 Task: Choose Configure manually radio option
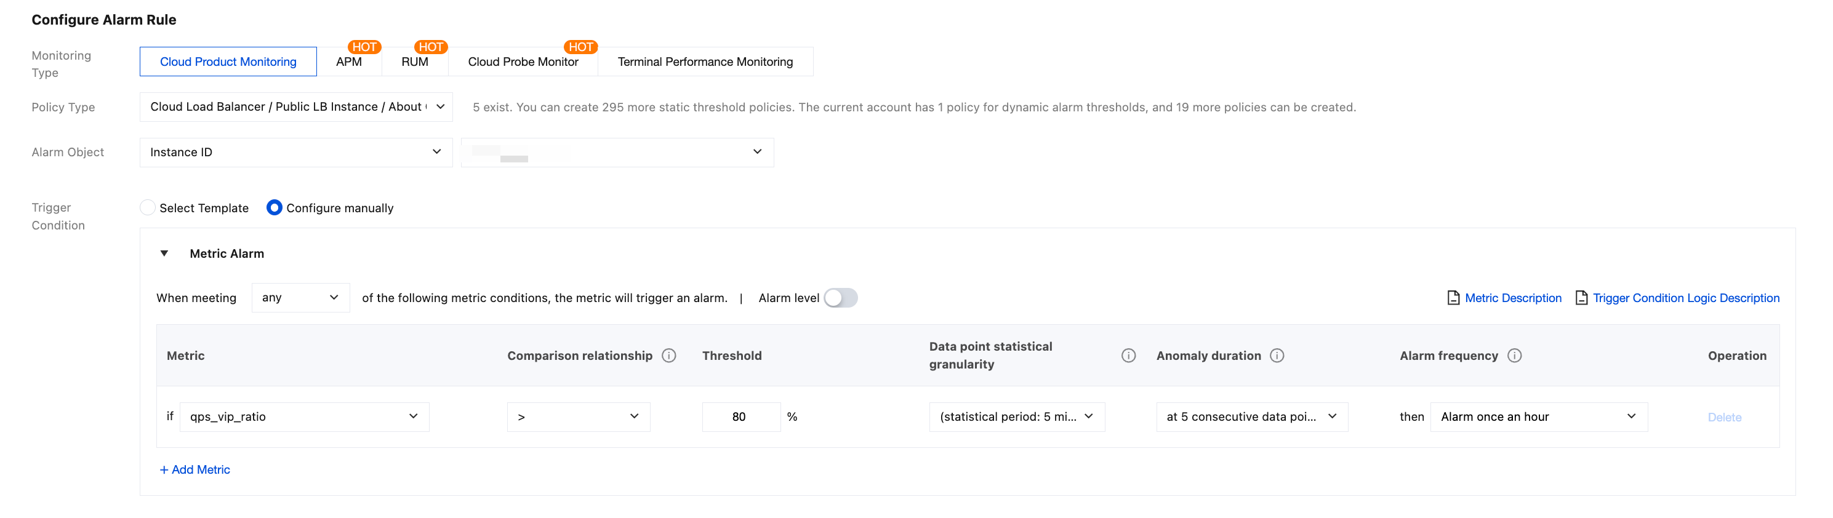tap(275, 208)
